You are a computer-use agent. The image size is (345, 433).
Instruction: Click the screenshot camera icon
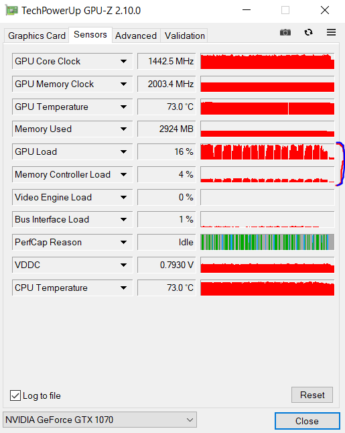(x=285, y=32)
